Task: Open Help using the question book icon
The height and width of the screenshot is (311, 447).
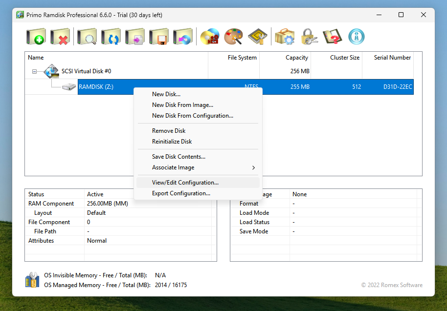Action: tap(332, 36)
